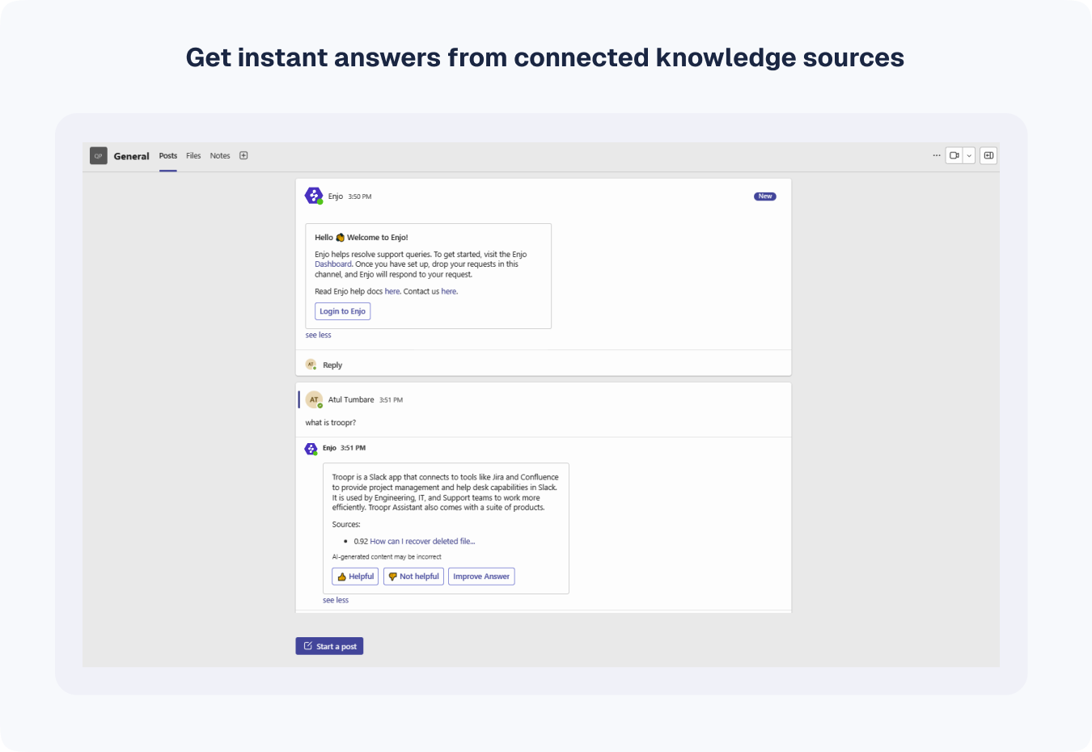Image resolution: width=1092 pixels, height=752 pixels.
Task: Click the Enjo bot avatar at 3:50 PM
Action: (314, 196)
